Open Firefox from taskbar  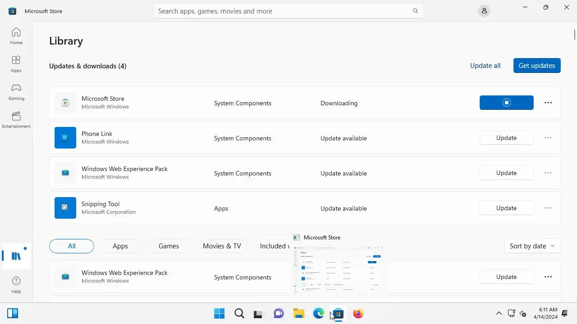click(358, 314)
